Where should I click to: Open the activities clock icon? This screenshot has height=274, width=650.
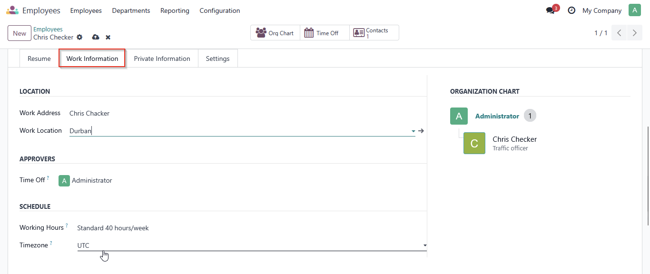coord(571,10)
